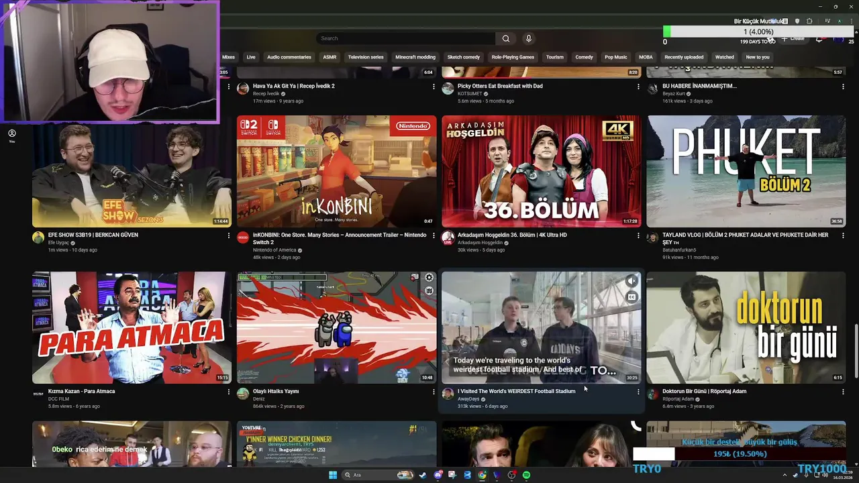Toggle captions on football stadium preview
This screenshot has height=483, width=859.
point(631,297)
